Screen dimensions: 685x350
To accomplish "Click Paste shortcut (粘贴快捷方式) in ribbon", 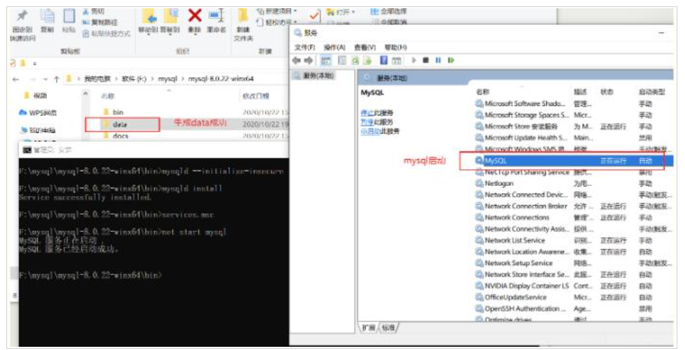I will [x=106, y=33].
